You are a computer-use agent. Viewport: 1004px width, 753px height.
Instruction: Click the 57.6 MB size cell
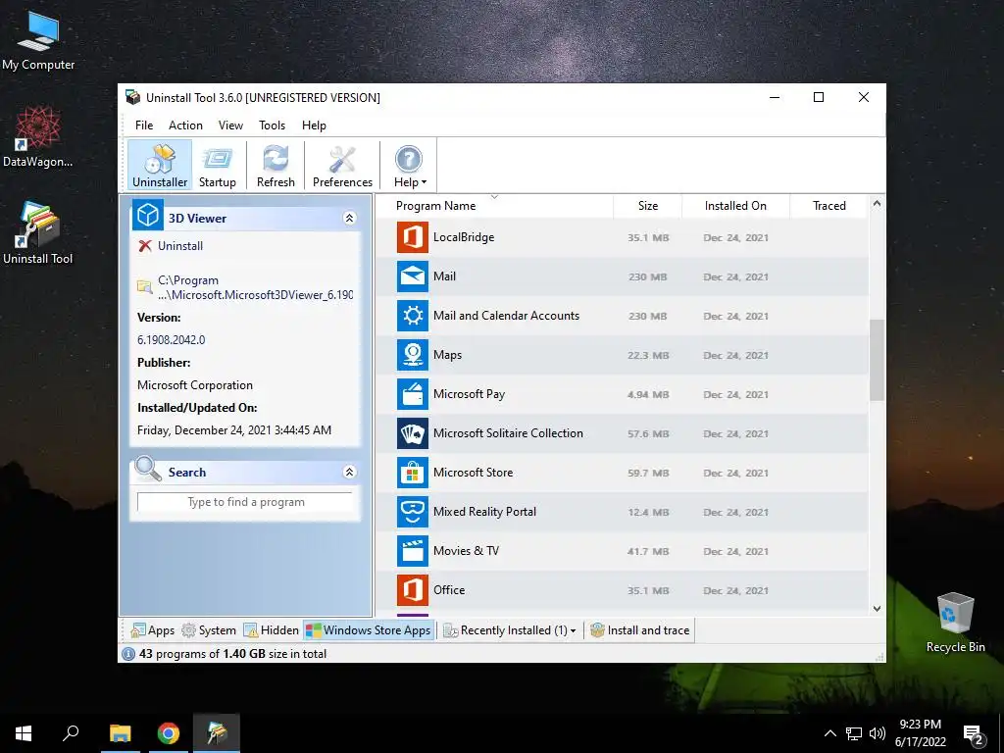coord(648,434)
